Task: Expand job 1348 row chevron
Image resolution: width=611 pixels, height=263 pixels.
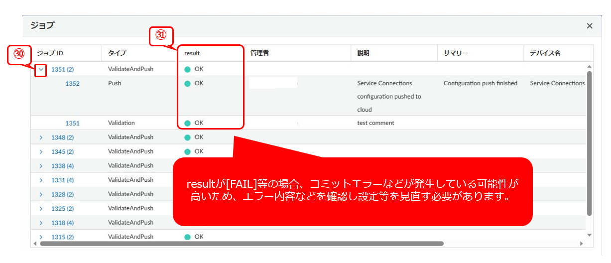Action: point(41,137)
